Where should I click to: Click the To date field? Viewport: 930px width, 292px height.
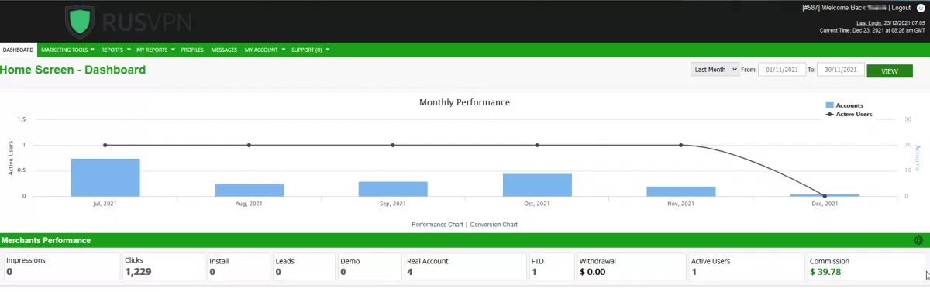coord(841,70)
